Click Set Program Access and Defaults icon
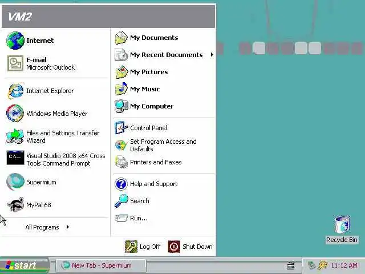This screenshot has height=274, width=365. click(121, 146)
